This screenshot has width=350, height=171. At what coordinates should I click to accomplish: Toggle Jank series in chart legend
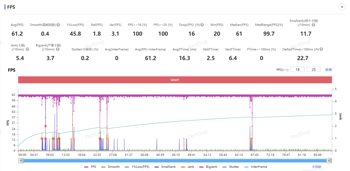coord(188,167)
